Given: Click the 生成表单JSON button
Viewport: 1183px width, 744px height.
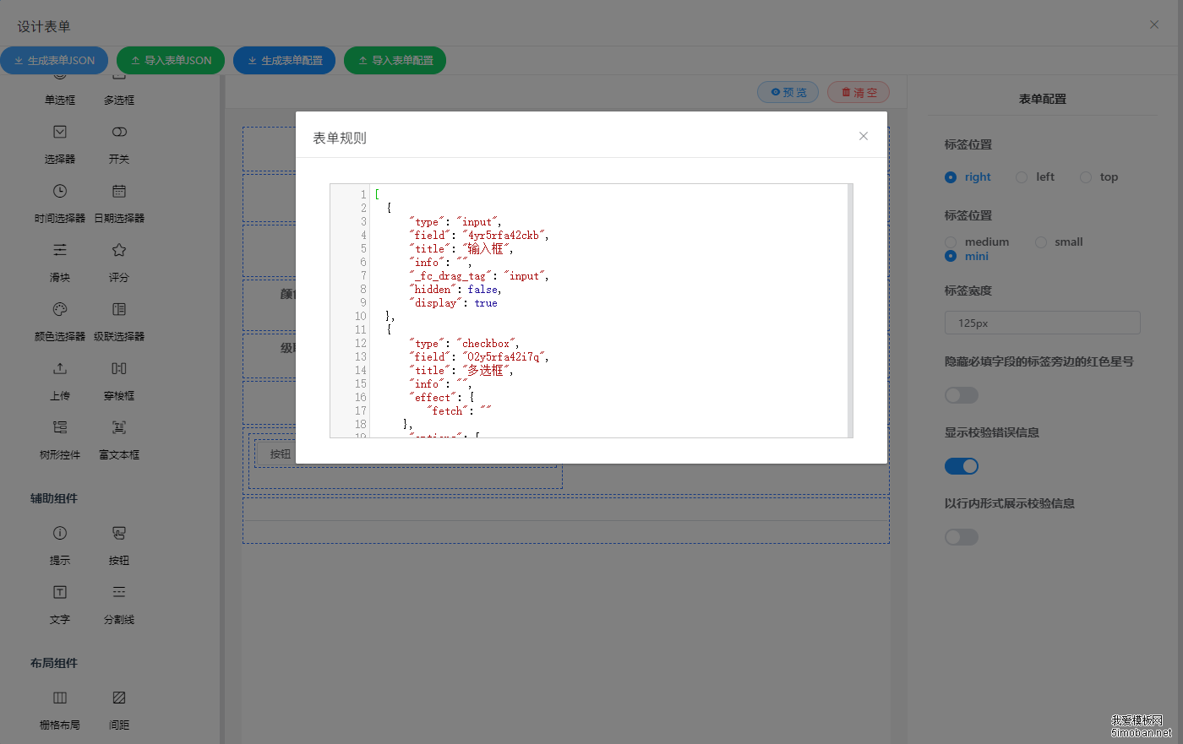Looking at the screenshot, I should (54, 60).
